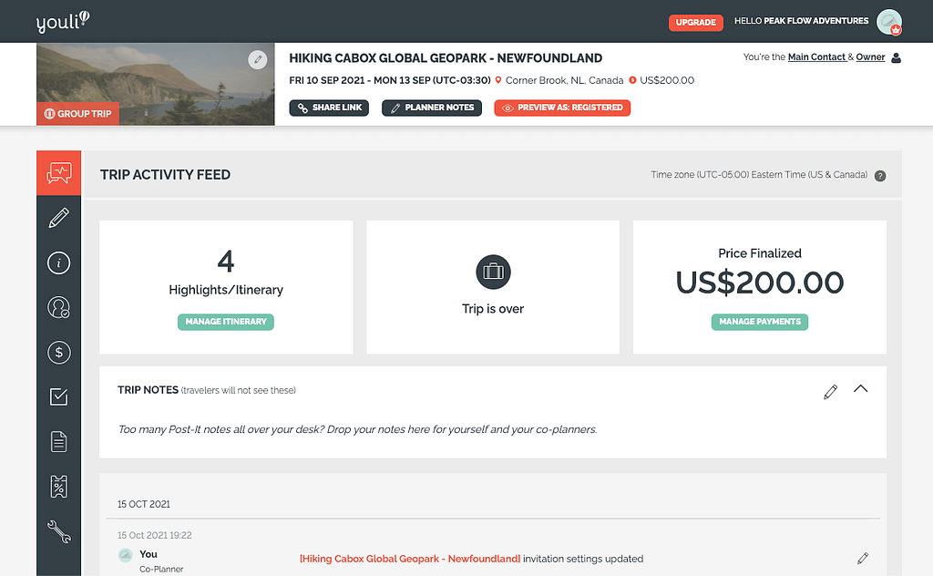Edit Trip Notes with the pencil icon

[x=830, y=391]
